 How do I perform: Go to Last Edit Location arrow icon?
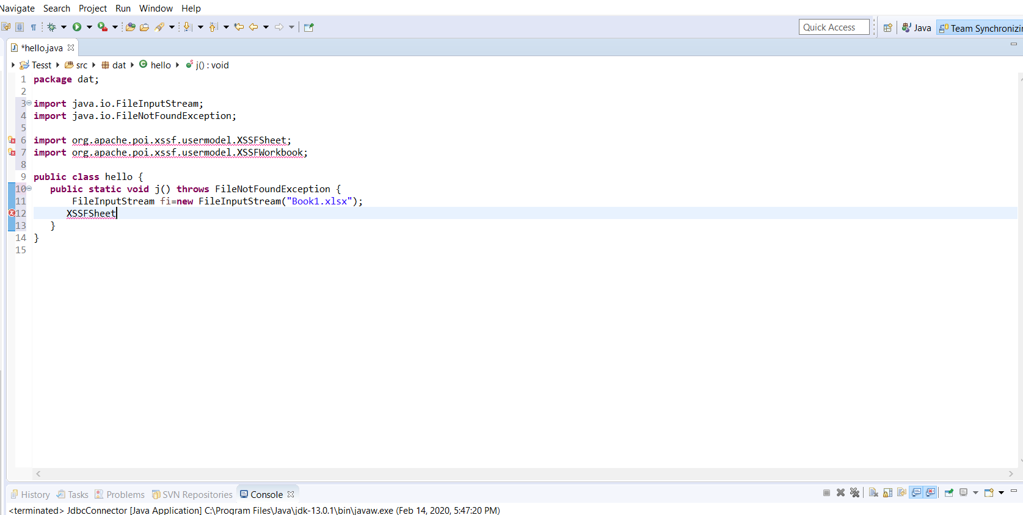tap(239, 27)
